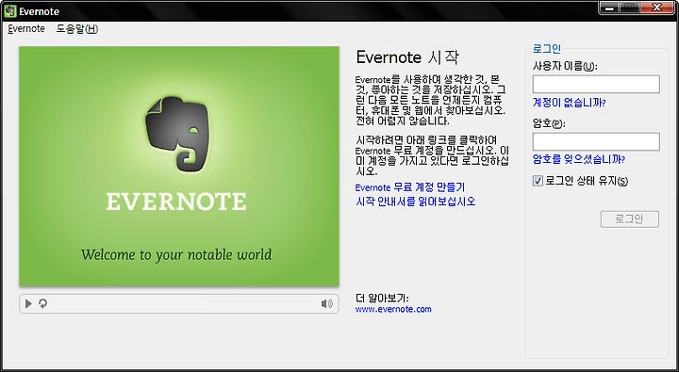Close the Evernote window
The height and width of the screenshot is (372, 679).
[x=656, y=8]
